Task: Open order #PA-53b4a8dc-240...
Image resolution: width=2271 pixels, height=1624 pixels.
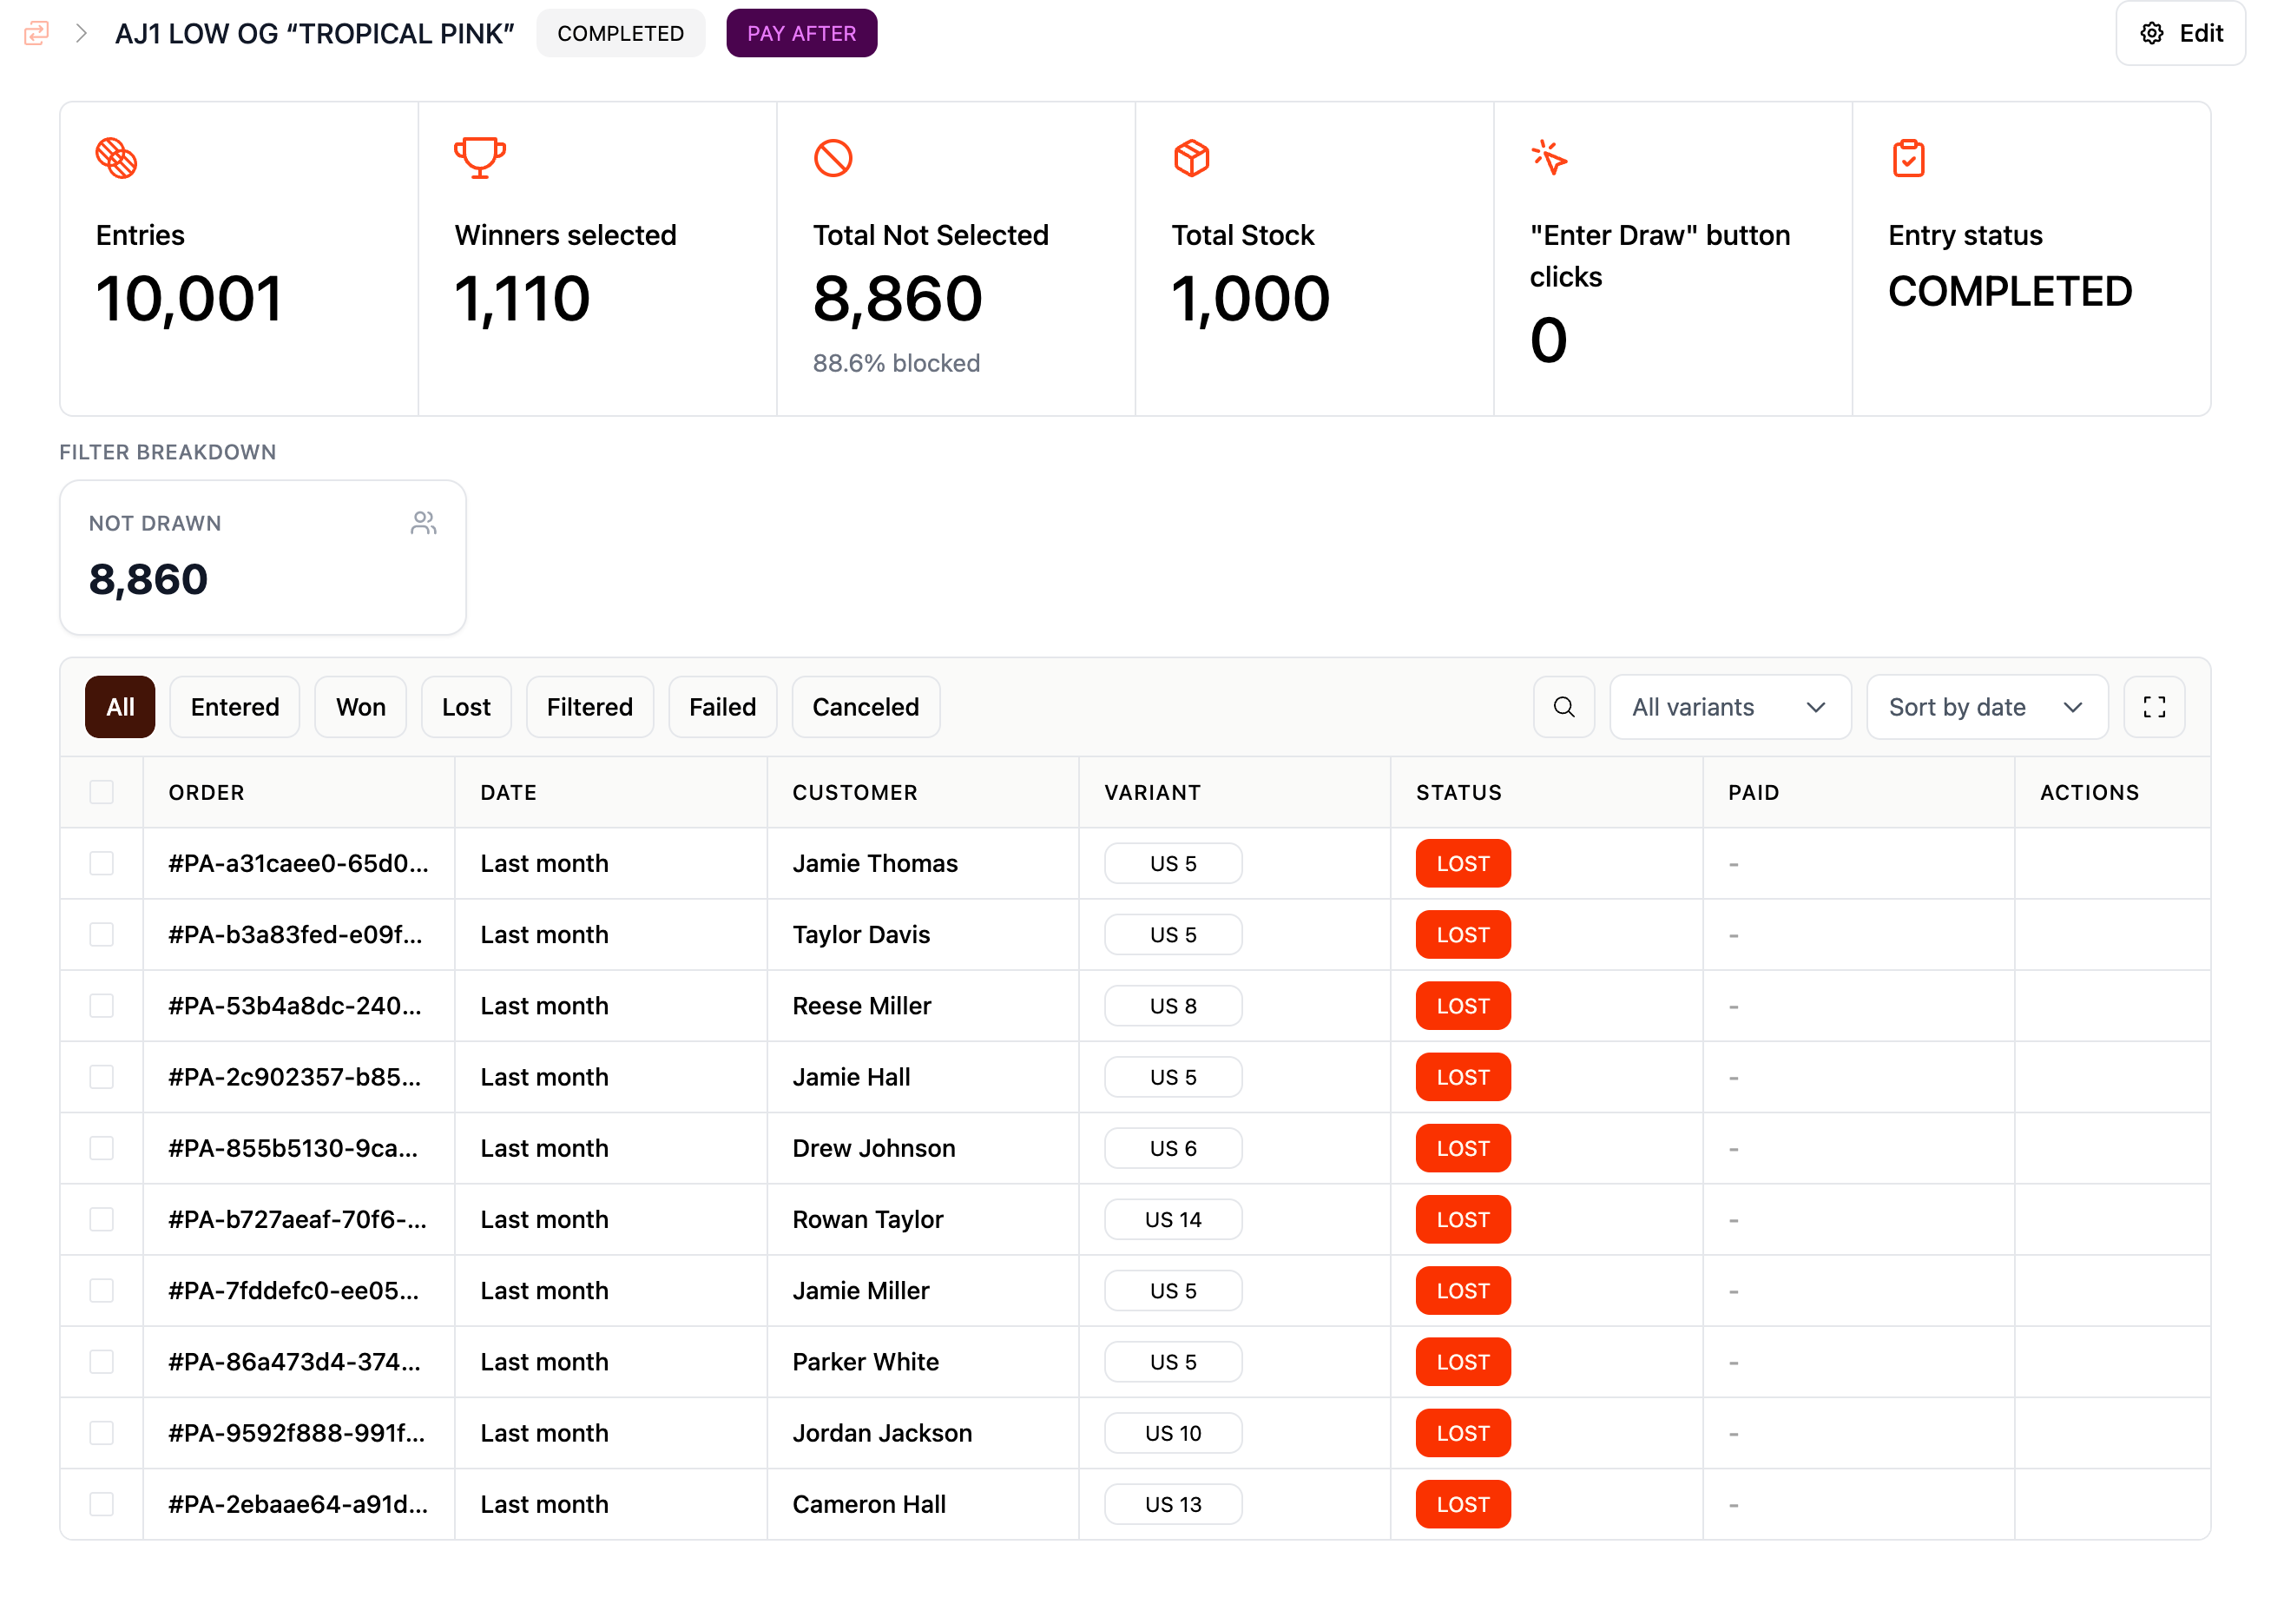Action: pyautogui.click(x=295, y=1005)
